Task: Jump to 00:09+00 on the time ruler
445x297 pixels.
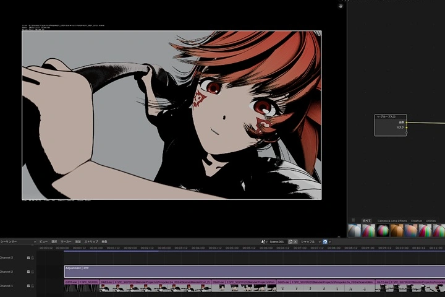Action: tap(368, 248)
